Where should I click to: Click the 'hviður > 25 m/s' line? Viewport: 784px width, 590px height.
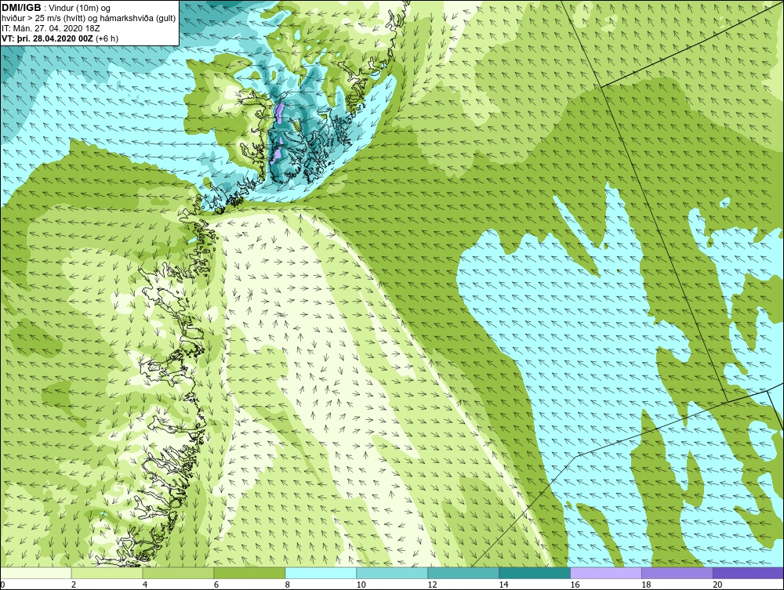(89, 19)
